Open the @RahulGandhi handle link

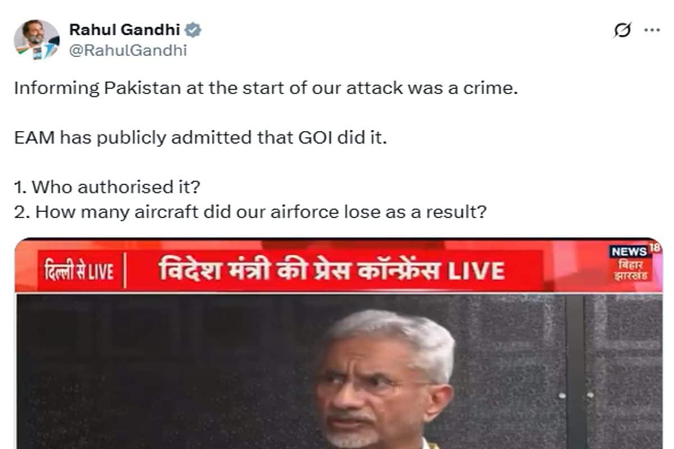(128, 51)
